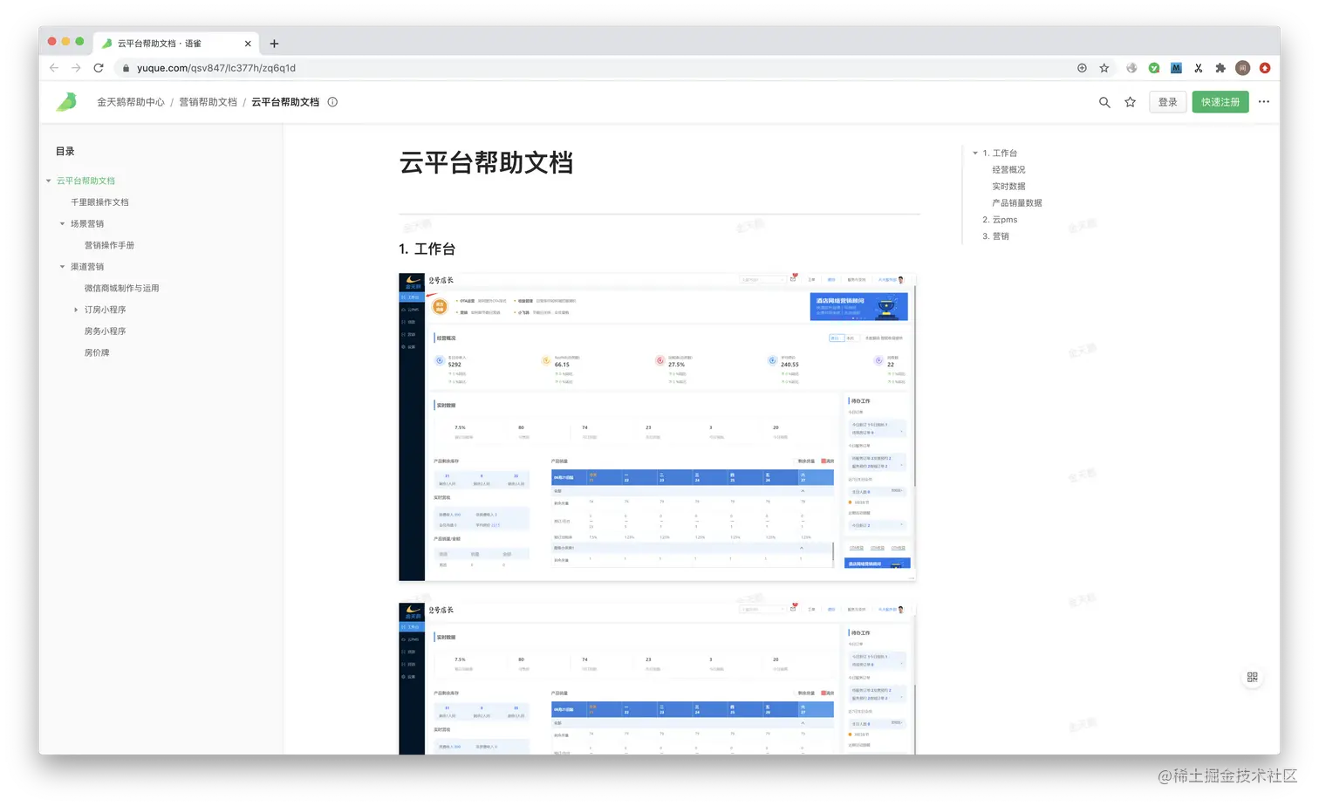Open 营销操作手册 in the sidebar

pos(109,246)
